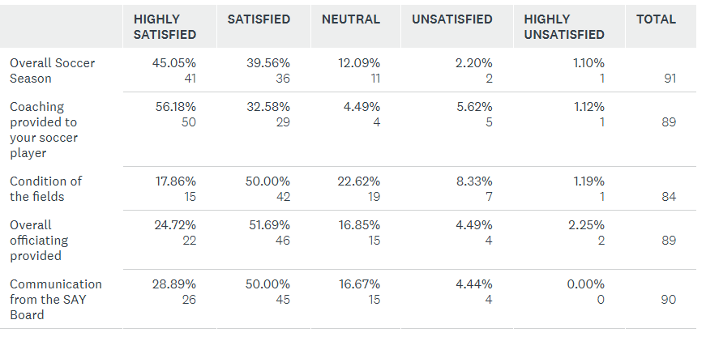The image size is (706, 337).
Task: Click the Highly Satisfied column header
Action: (x=165, y=27)
